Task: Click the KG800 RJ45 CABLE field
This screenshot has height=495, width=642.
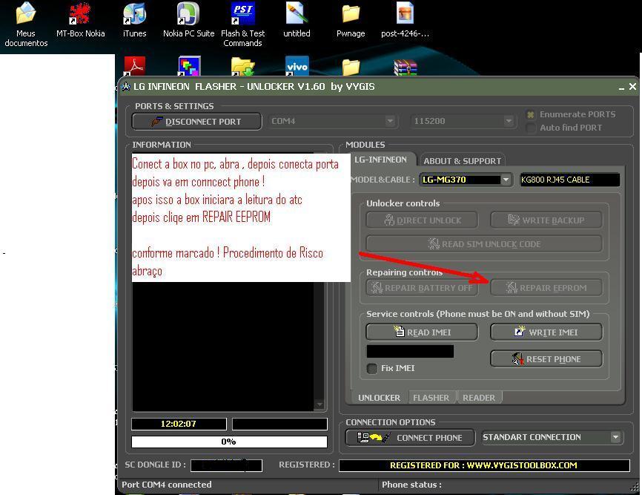Action: coord(569,180)
